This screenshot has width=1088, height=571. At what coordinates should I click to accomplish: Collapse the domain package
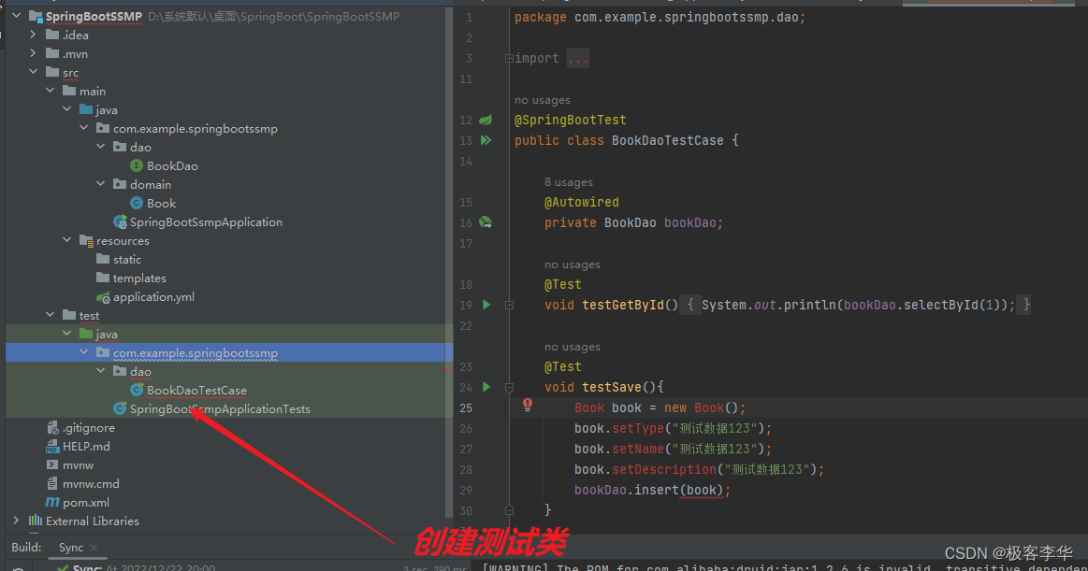(x=101, y=183)
